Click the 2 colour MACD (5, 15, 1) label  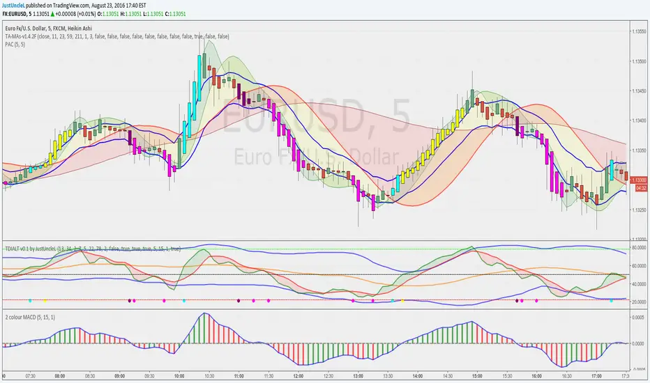[x=30, y=317]
